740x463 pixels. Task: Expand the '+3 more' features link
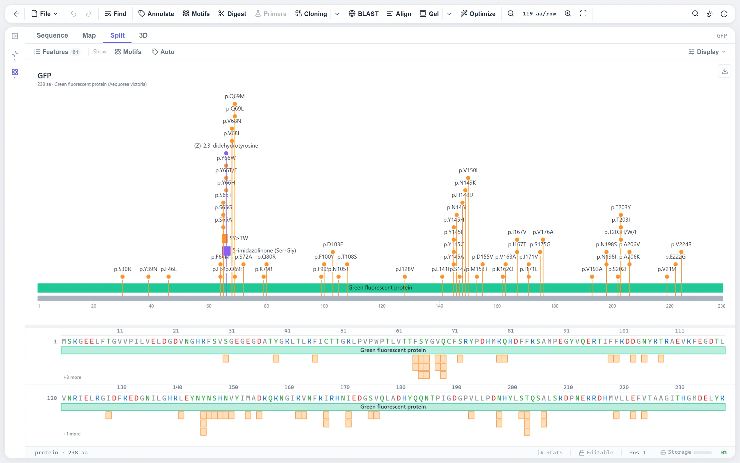(72, 377)
